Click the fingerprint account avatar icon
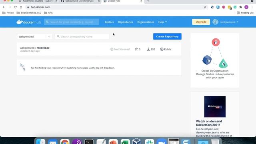This screenshot has height=144, width=256. 215,22
